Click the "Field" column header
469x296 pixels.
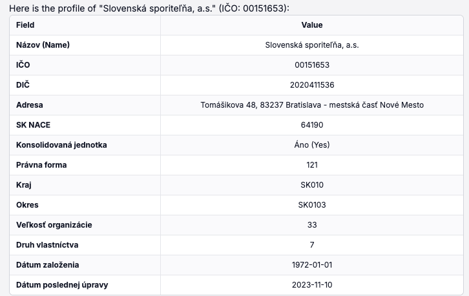coord(25,25)
